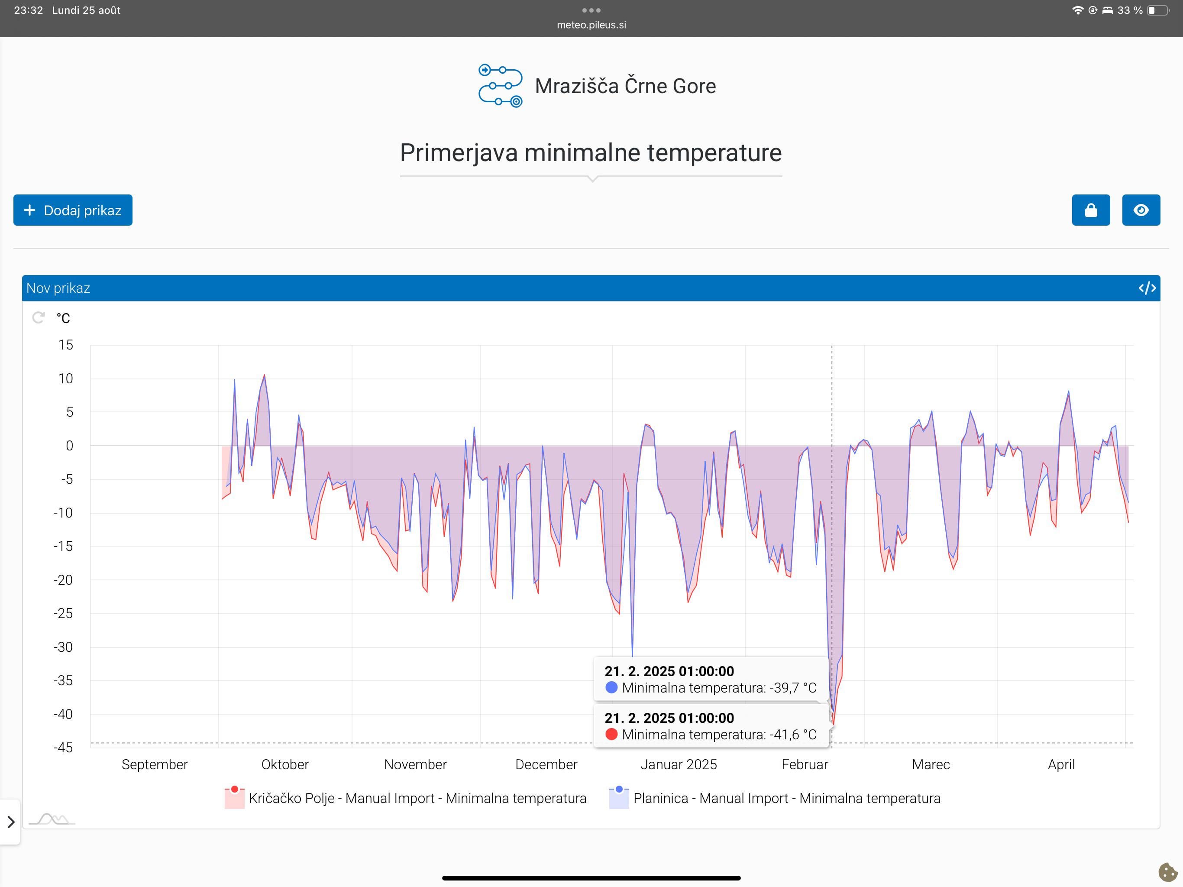Tap the battery status icon
The image size is (1183, 887).
[1157, 11]
